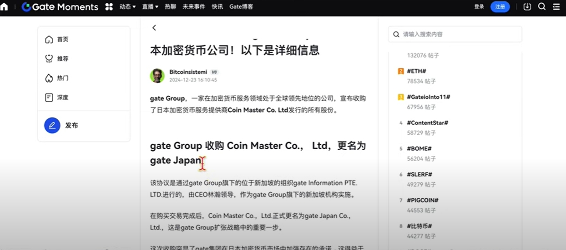This screenshot has width=566, height=250.
Task: Click the 首页 sidebar label
Action: pyautogui.click(x=63, y=39)
